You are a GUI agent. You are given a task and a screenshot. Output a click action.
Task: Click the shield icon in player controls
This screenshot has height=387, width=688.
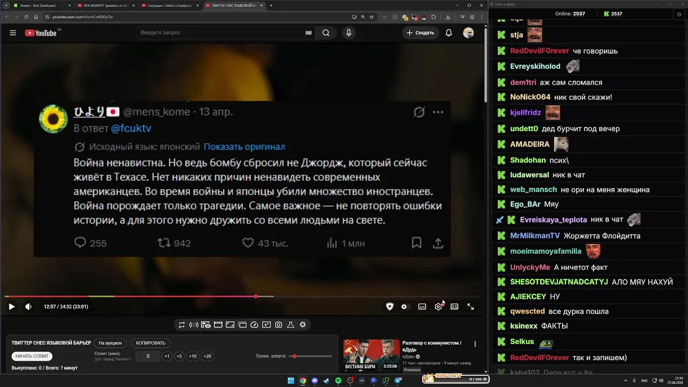click(x=390, y=306)
